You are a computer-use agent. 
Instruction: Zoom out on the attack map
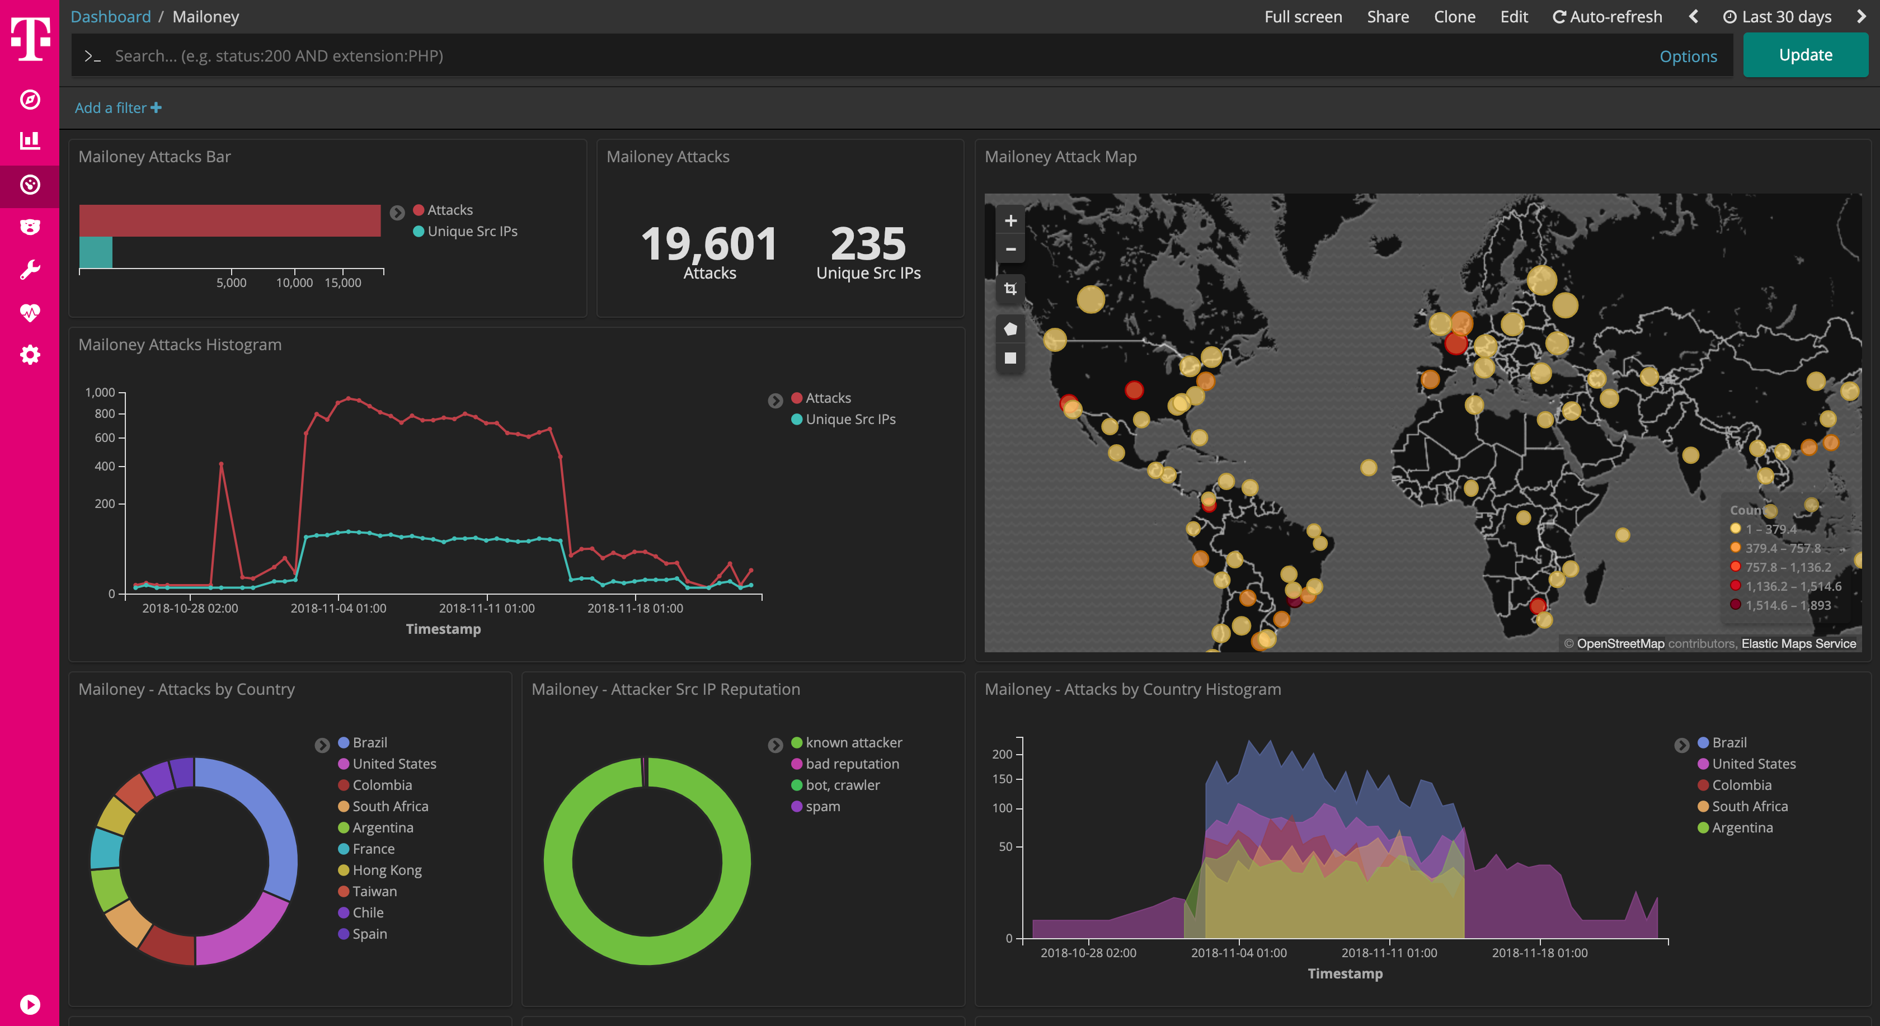coord(1010,249)
